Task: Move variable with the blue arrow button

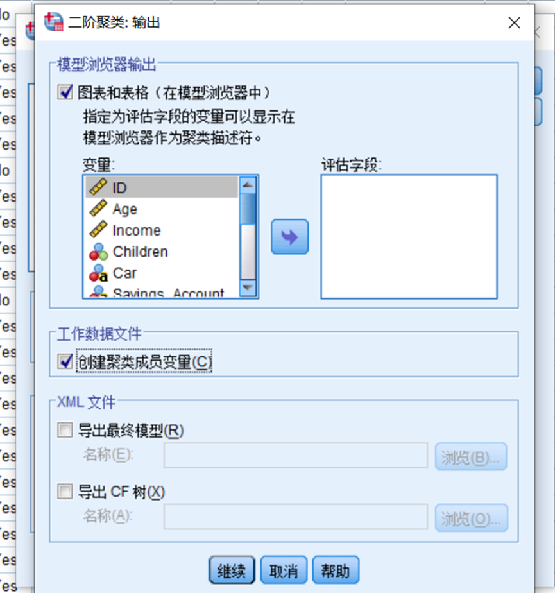Action: tap(289, 237)
